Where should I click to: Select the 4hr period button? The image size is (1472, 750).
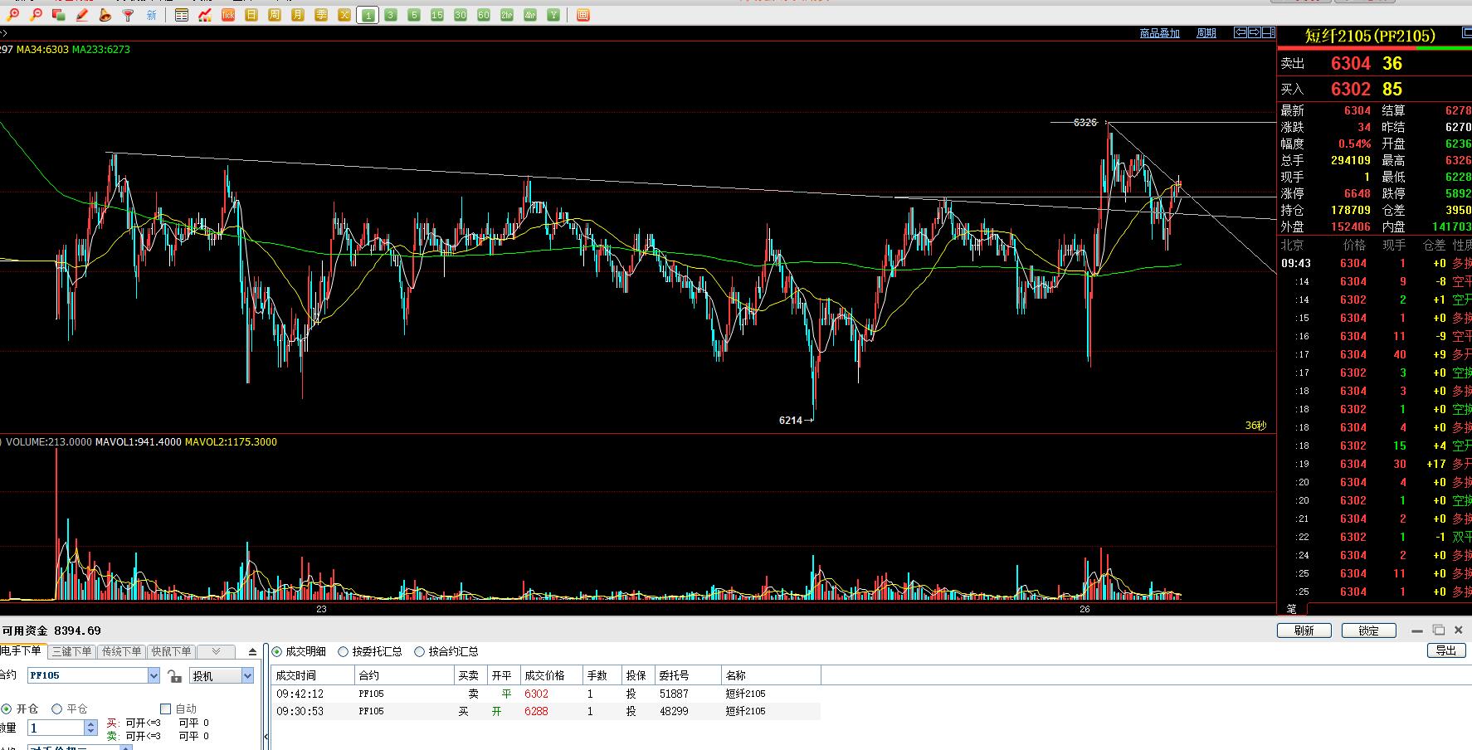click(530, 15)
